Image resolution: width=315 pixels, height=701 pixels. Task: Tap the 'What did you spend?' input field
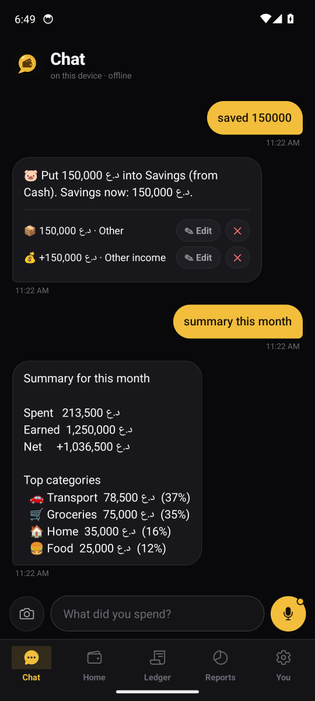tap(157, 614)
